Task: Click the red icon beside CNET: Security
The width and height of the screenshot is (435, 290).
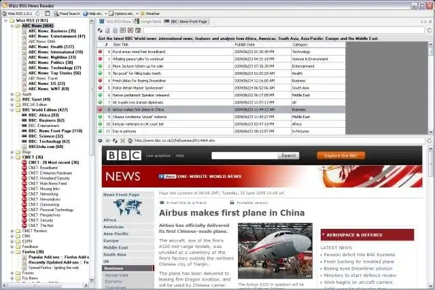Action: (x=24, y=221)
